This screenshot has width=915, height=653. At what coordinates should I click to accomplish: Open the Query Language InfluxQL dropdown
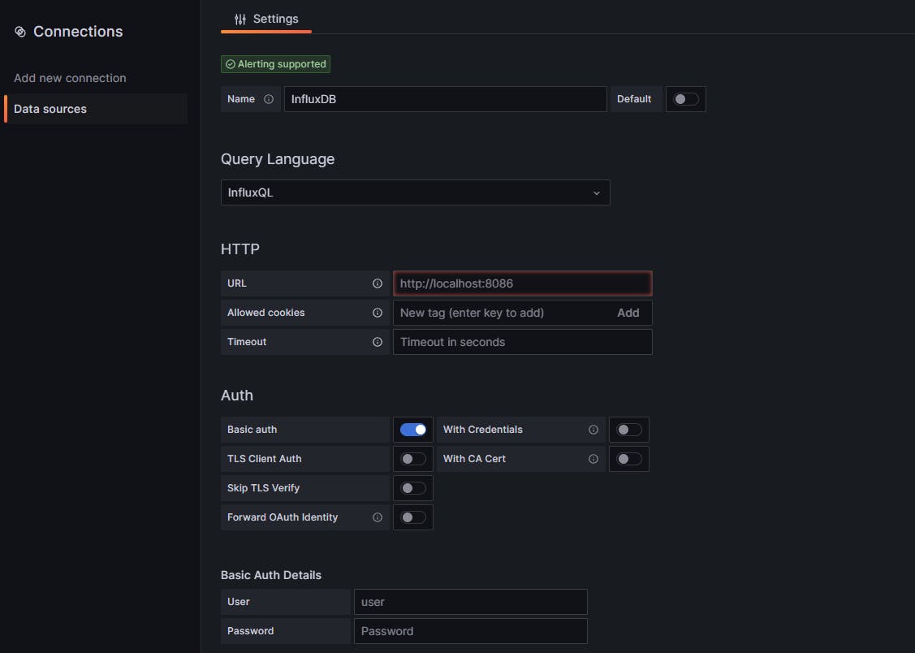(x=416, y=192)
